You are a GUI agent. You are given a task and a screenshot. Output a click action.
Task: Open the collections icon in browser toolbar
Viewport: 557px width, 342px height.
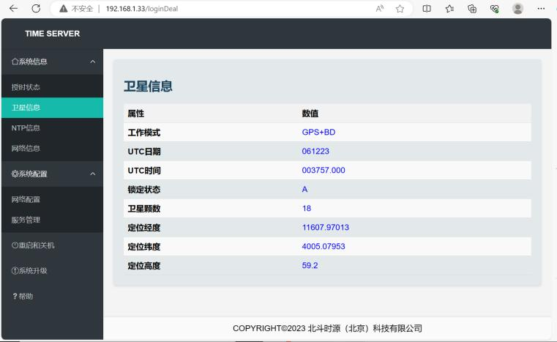[x=472, y=9]
